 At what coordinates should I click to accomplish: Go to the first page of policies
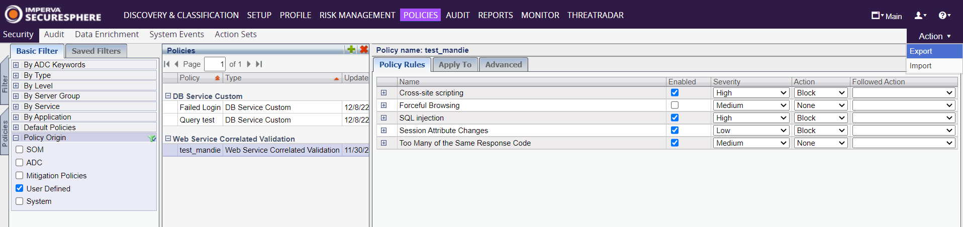tap(167, 64)
